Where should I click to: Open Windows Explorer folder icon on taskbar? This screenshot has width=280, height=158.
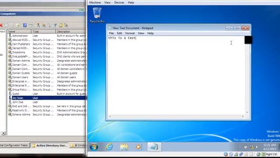tap(124, 147)
